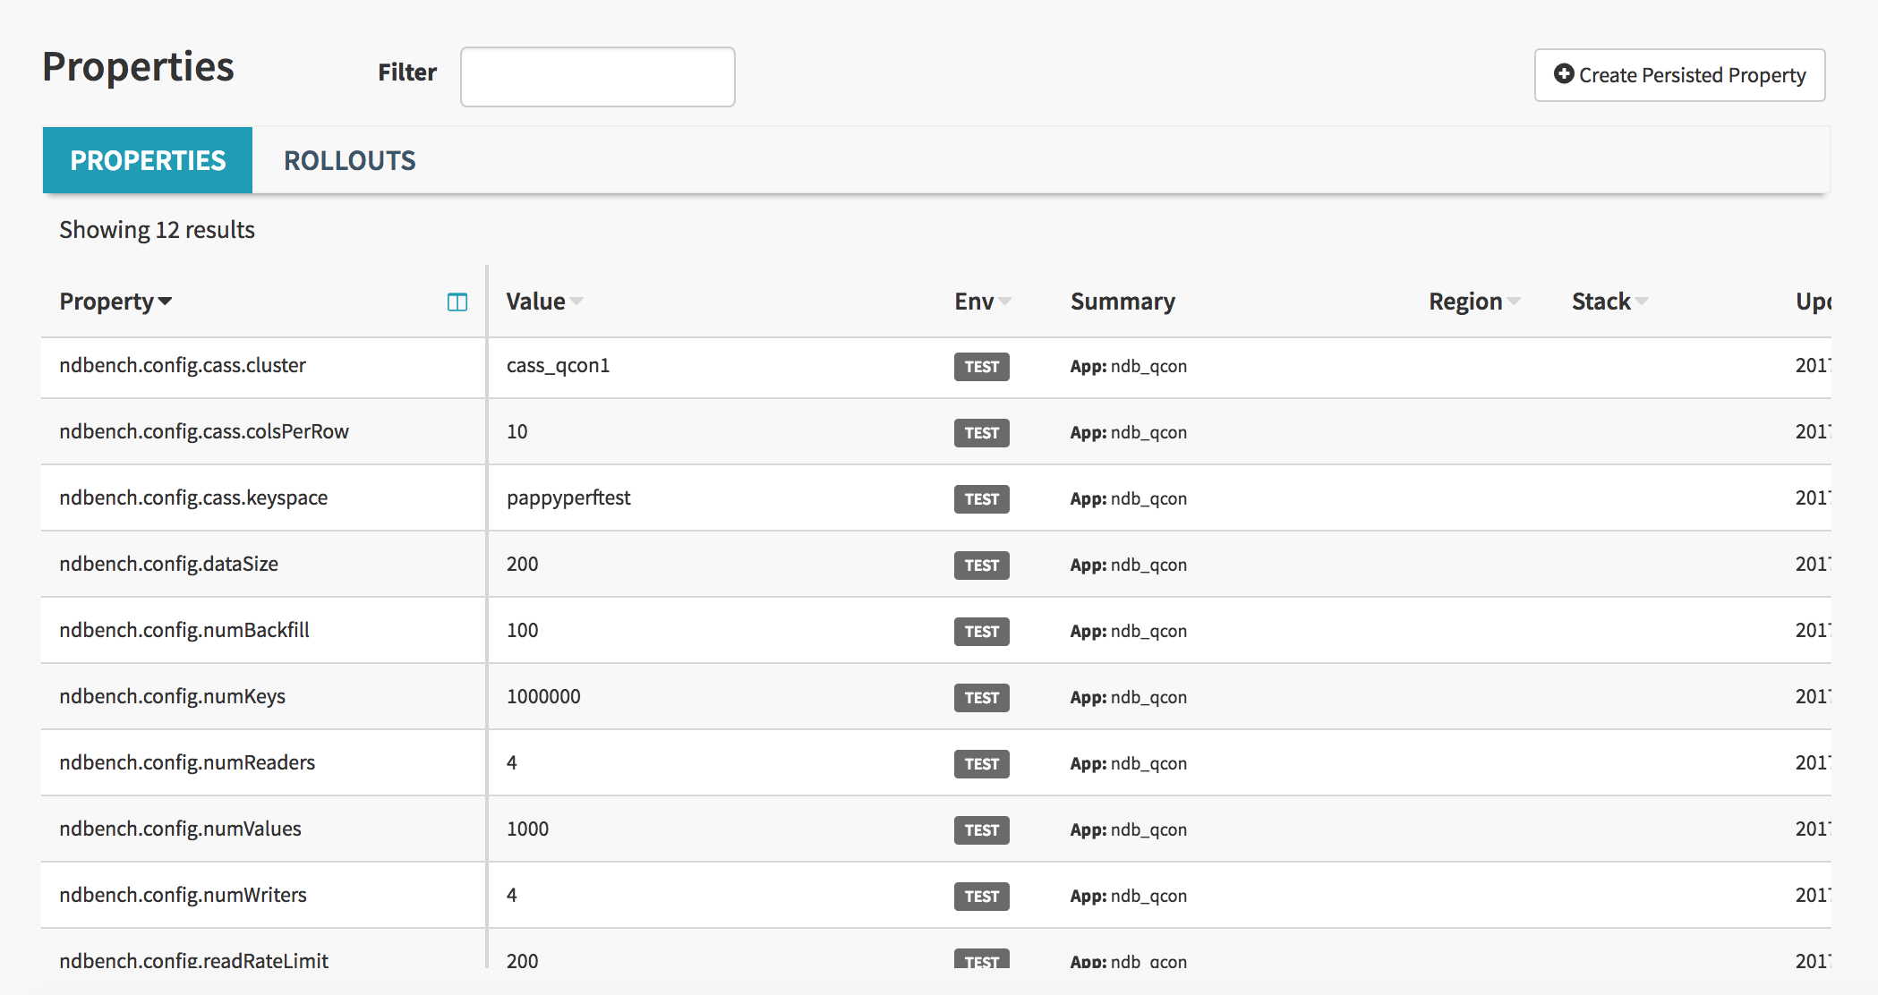
Task: Select ndbench.config.numWriters property
Action: click(183, 895)
